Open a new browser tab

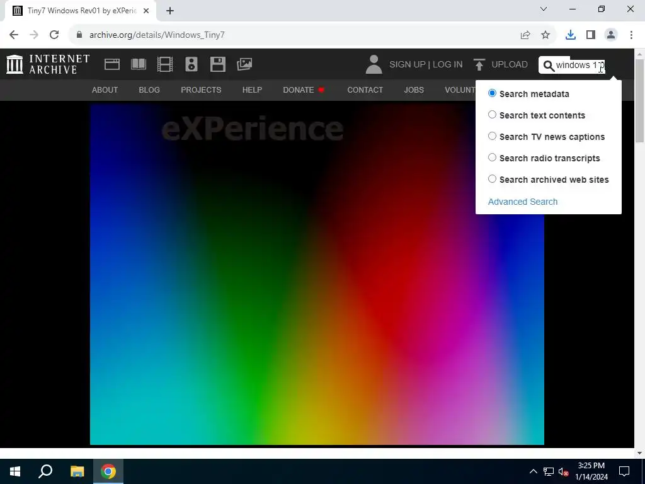tap(170, 11)
